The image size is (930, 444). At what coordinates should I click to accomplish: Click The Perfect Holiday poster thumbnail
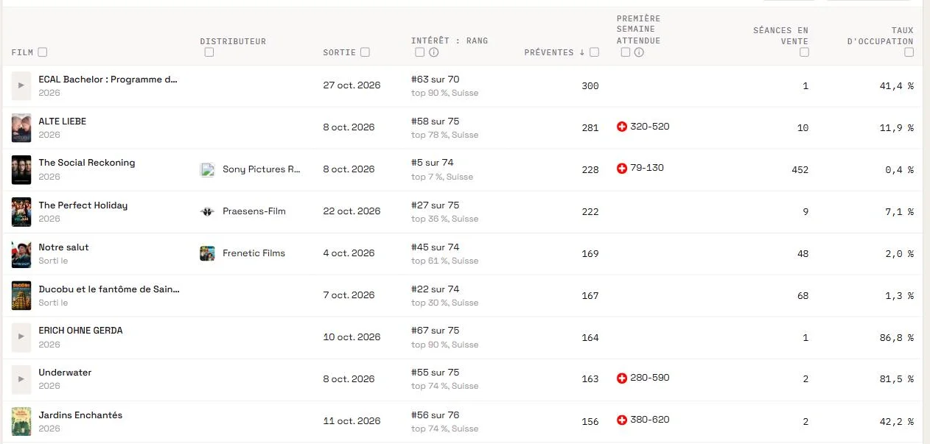[x=21, y=212]
